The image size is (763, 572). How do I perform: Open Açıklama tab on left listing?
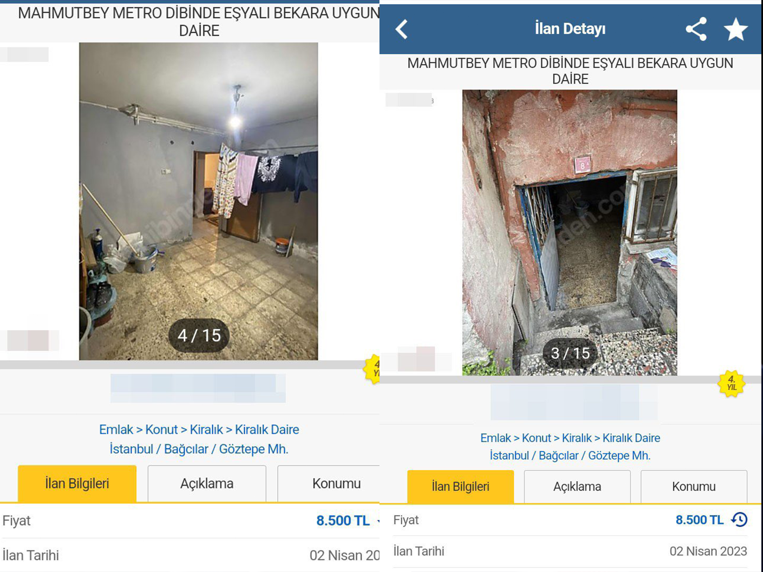coord(207,484)
